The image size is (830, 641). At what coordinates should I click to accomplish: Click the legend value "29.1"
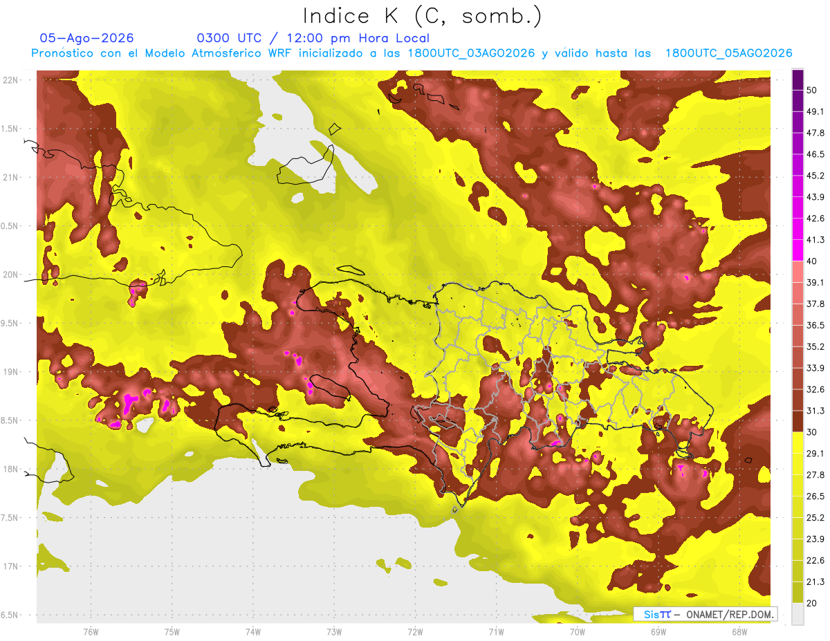pyautogui.click(x=815, y=454)
